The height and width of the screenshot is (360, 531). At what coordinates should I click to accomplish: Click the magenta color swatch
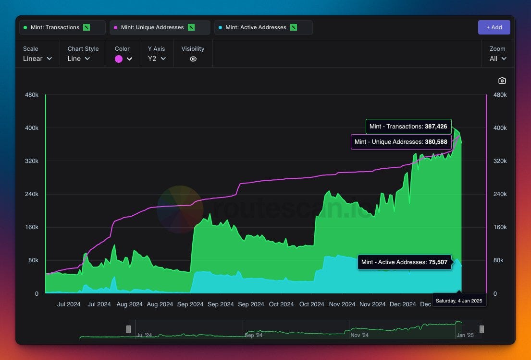[119, 59]
